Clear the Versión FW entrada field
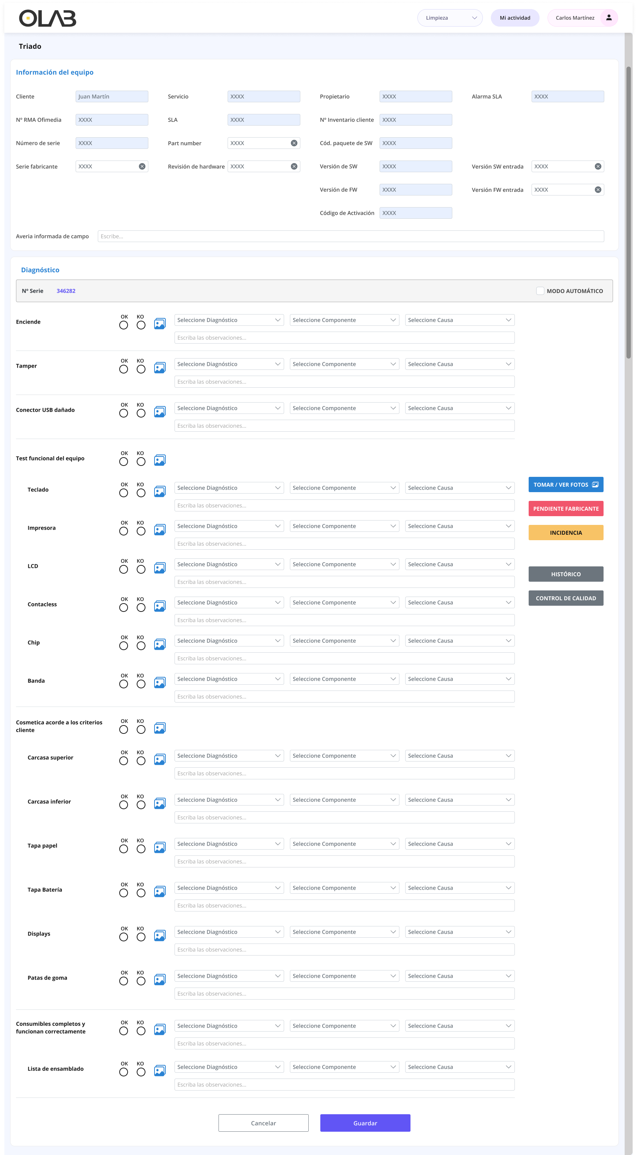 click(598, 190)
